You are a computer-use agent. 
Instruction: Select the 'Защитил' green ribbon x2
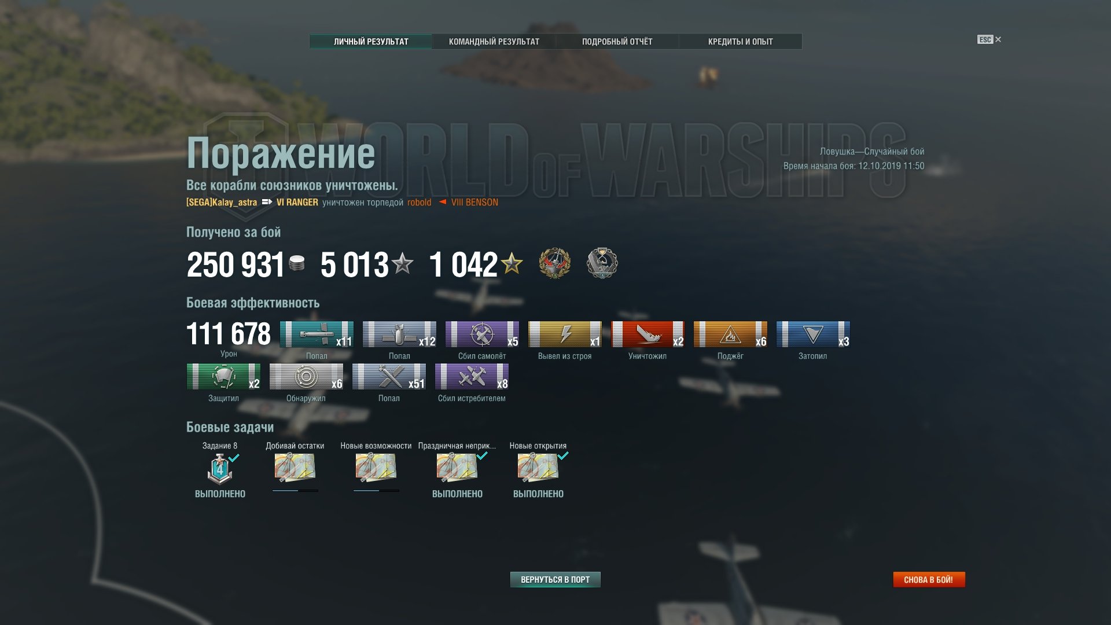223,377
